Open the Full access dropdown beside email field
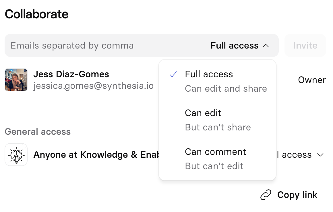This screenshot has height=212, width=333. [x=235, y=46]
